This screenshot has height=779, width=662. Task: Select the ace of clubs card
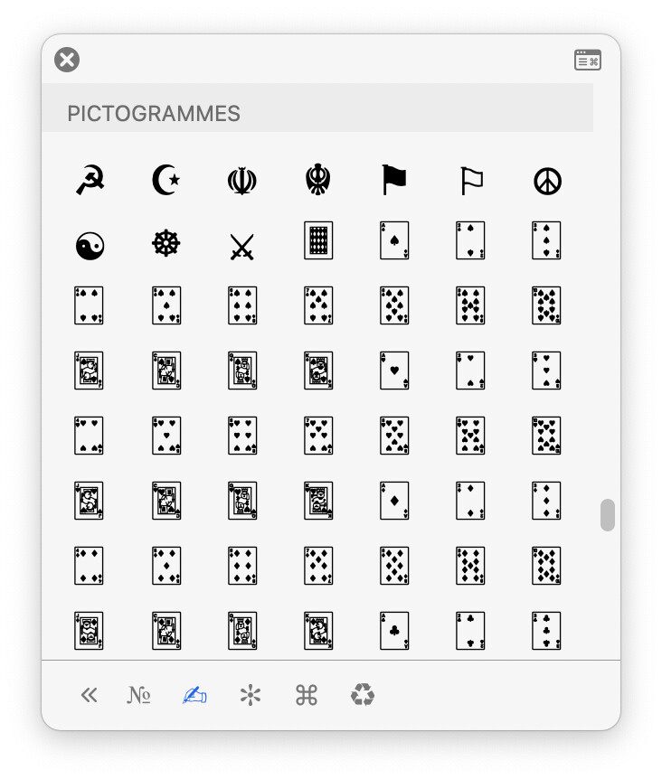click(394, 631)
